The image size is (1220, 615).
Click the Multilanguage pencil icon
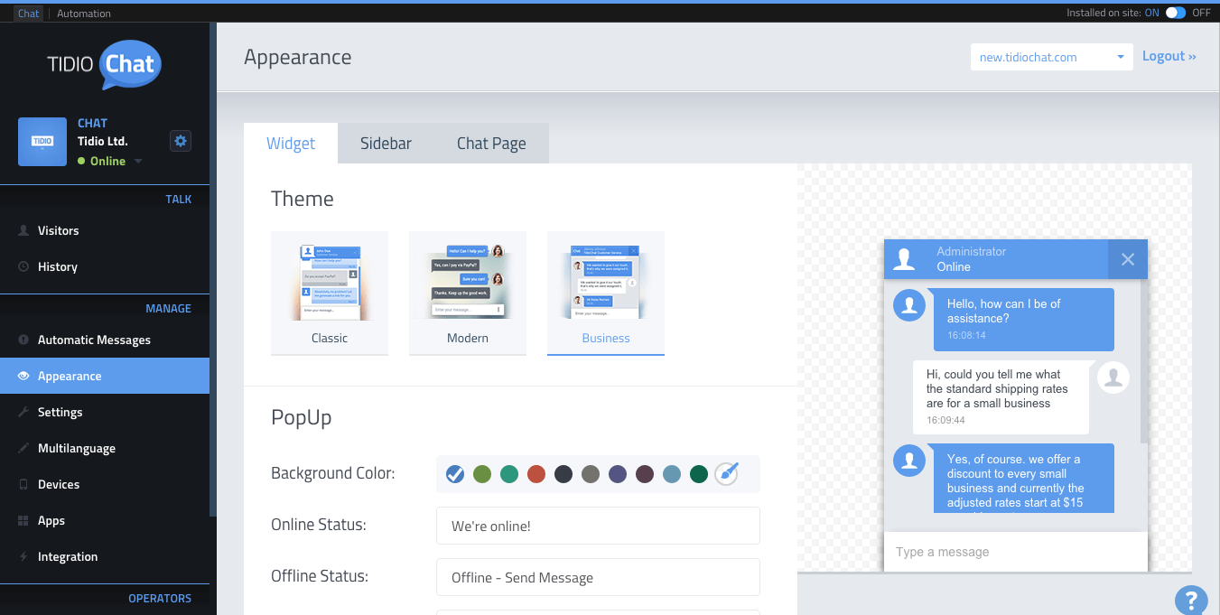(23, 449)
